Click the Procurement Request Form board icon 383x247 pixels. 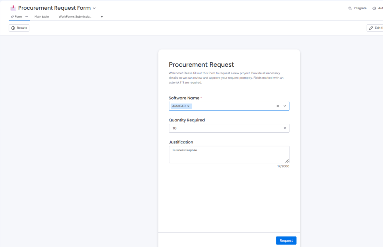coord(13,8)
